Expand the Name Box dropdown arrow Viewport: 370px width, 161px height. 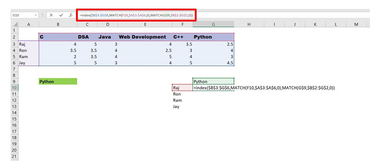tap(36, 15)
